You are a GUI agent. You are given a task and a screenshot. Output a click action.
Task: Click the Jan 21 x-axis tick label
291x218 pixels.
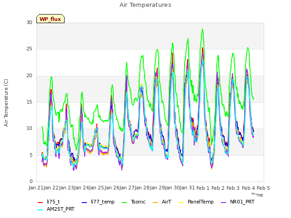(x=36, y=188)
